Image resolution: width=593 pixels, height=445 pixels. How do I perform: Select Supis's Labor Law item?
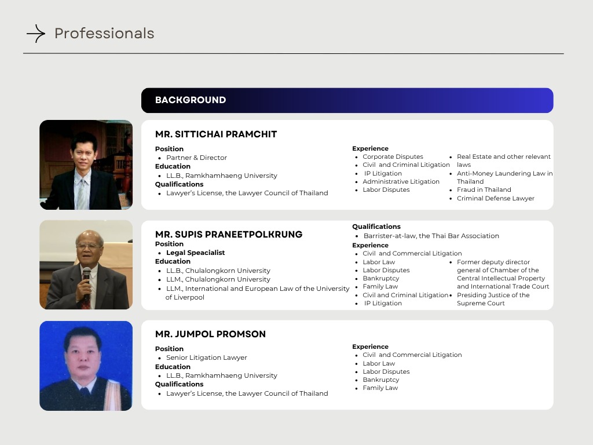point(379,262)
